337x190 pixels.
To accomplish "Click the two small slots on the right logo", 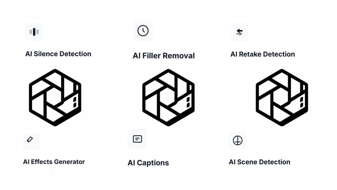I will pyautogui.click(x=302, y=102).
